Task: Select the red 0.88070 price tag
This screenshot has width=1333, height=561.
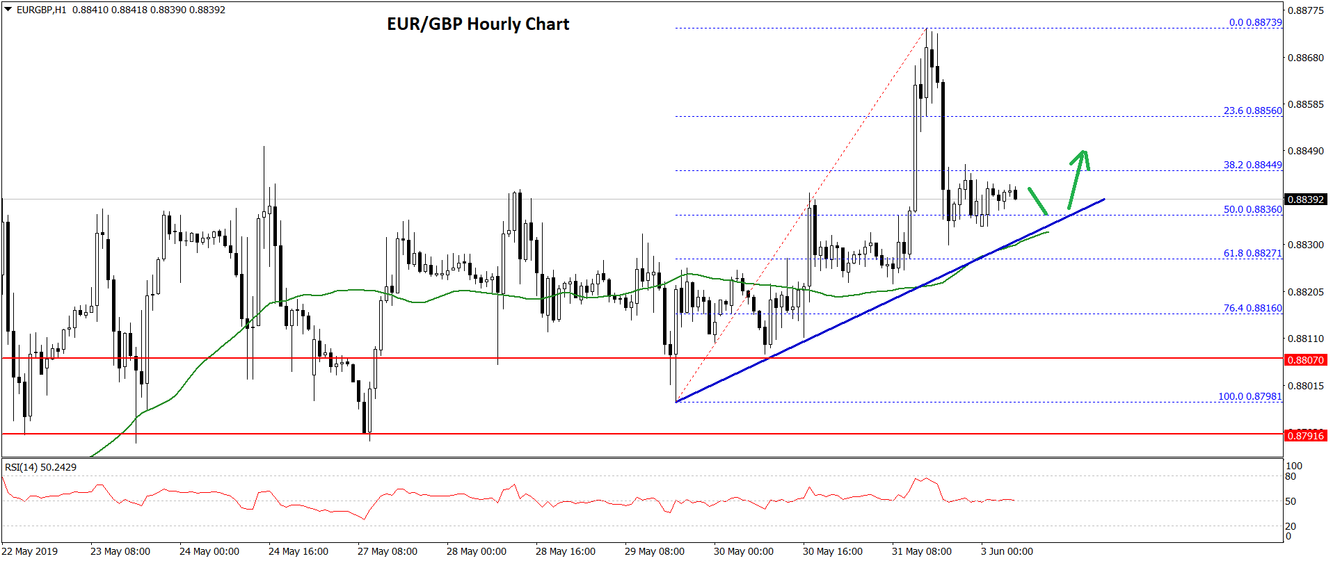Action: tap(1305, 360)
